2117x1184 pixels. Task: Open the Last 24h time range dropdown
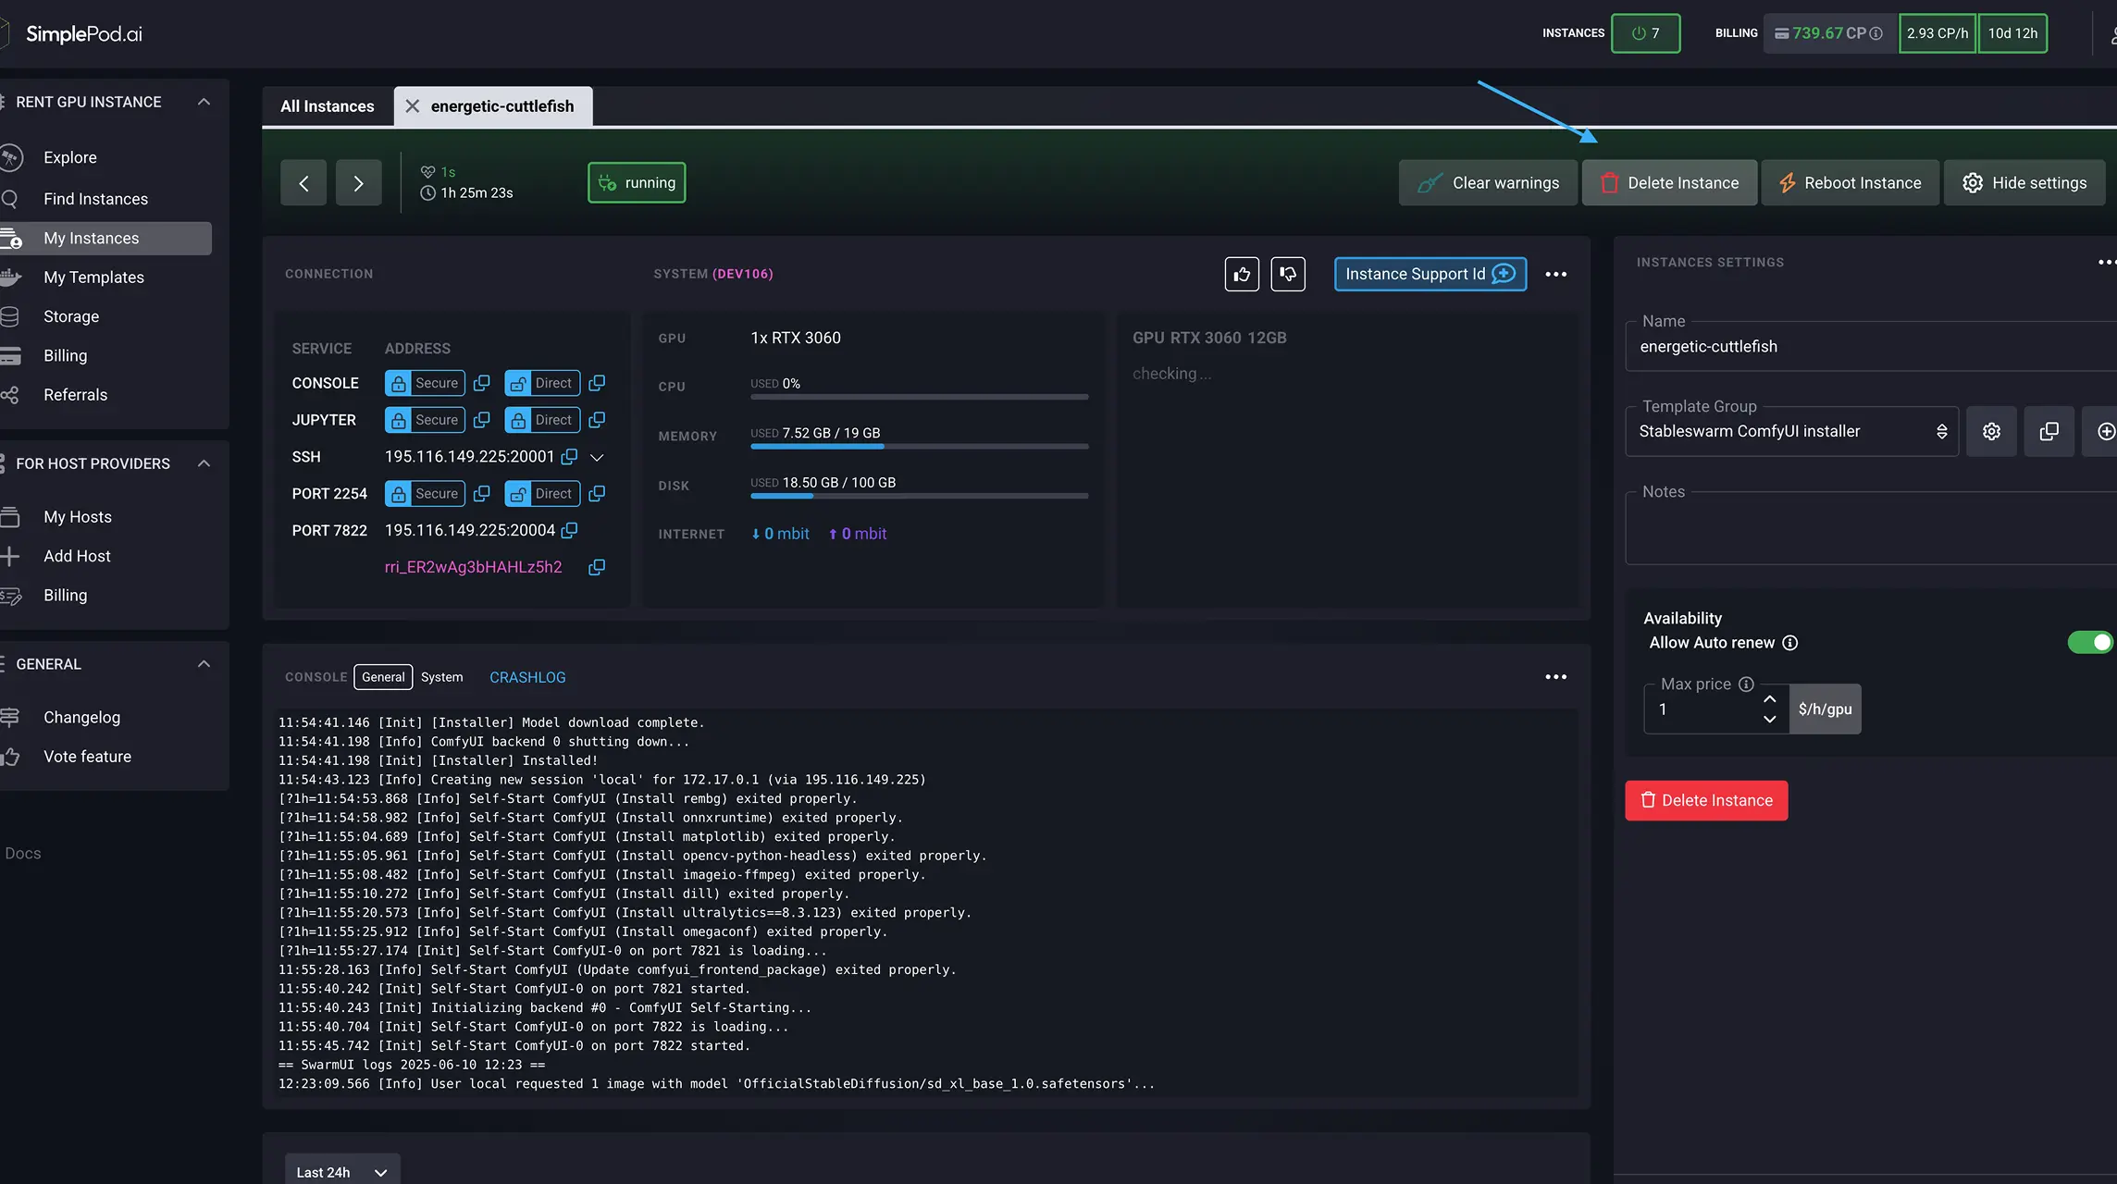(341, 1171)
